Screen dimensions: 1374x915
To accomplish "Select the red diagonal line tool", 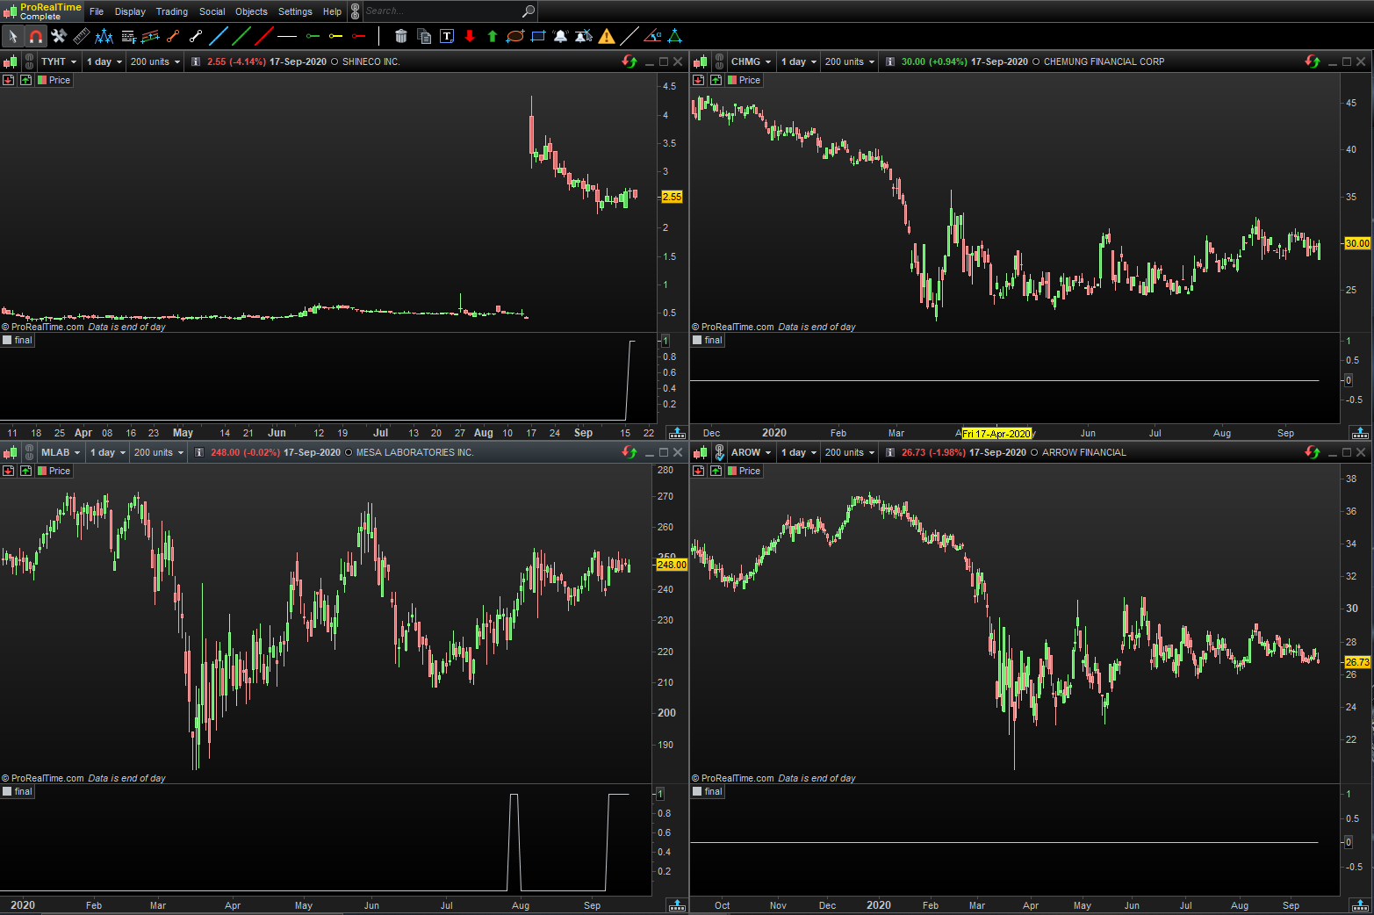I will tap(264, 36).
